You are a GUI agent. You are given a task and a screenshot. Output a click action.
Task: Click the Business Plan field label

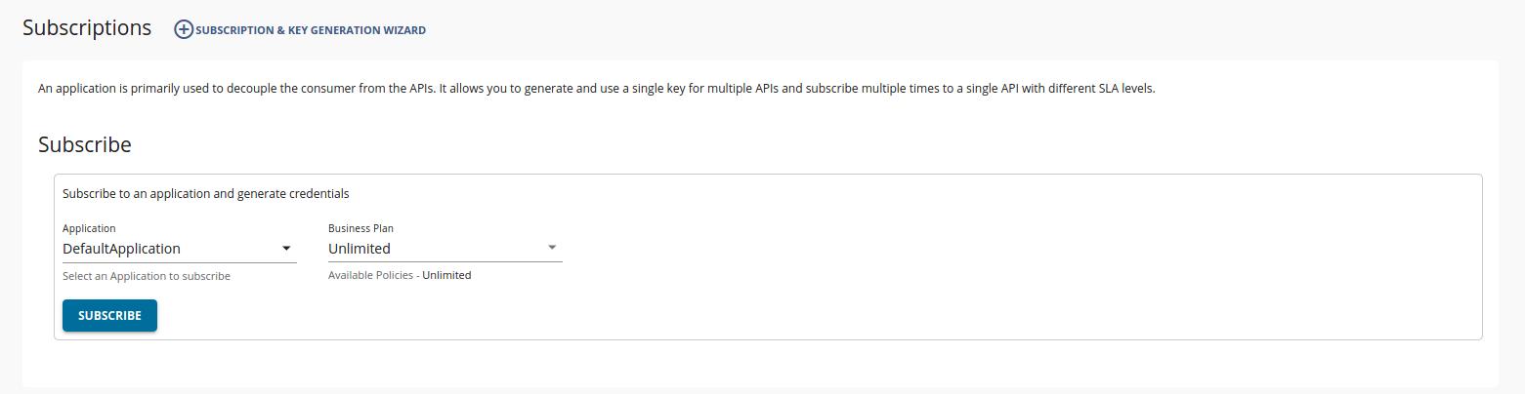[360, 228]
